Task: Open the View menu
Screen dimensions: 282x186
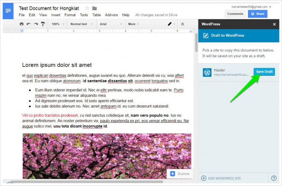Action: coord(43,15)
